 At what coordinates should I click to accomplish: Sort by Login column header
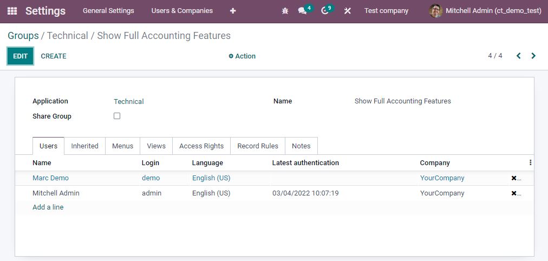point(151,163)
